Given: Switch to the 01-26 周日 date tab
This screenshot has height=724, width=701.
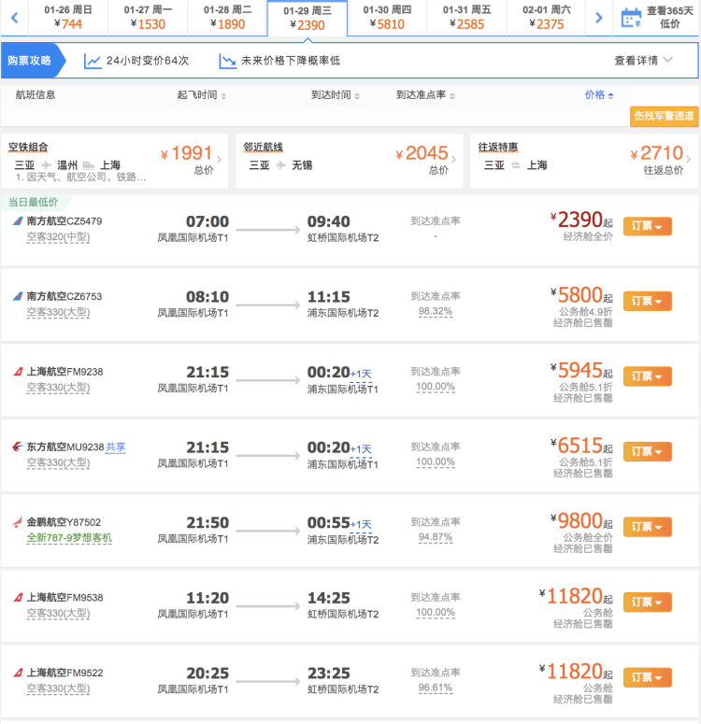Looking at the screenshot, I should pyautogui.click(x=67, y=18).
